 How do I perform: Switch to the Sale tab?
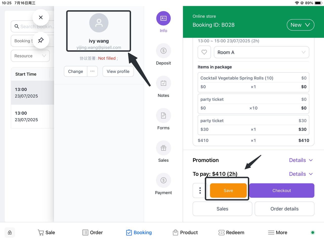click(46, 233)
